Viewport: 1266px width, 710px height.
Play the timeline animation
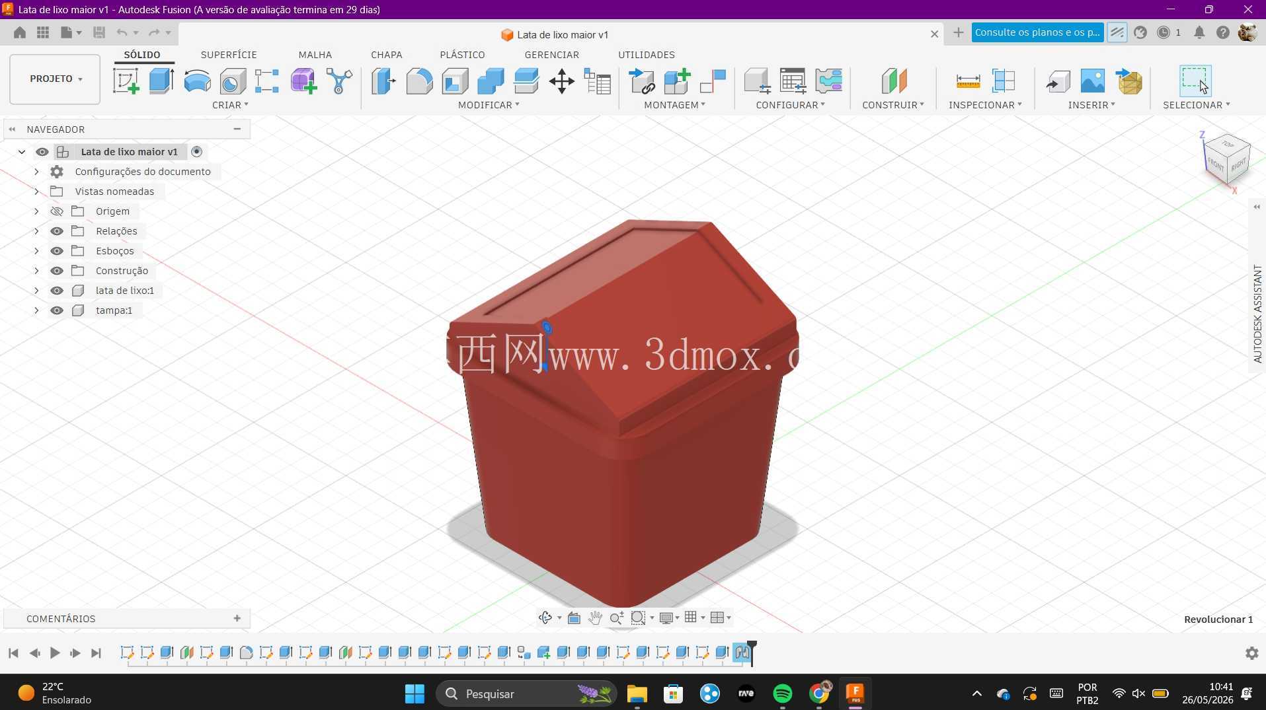[x=55, y=653]
